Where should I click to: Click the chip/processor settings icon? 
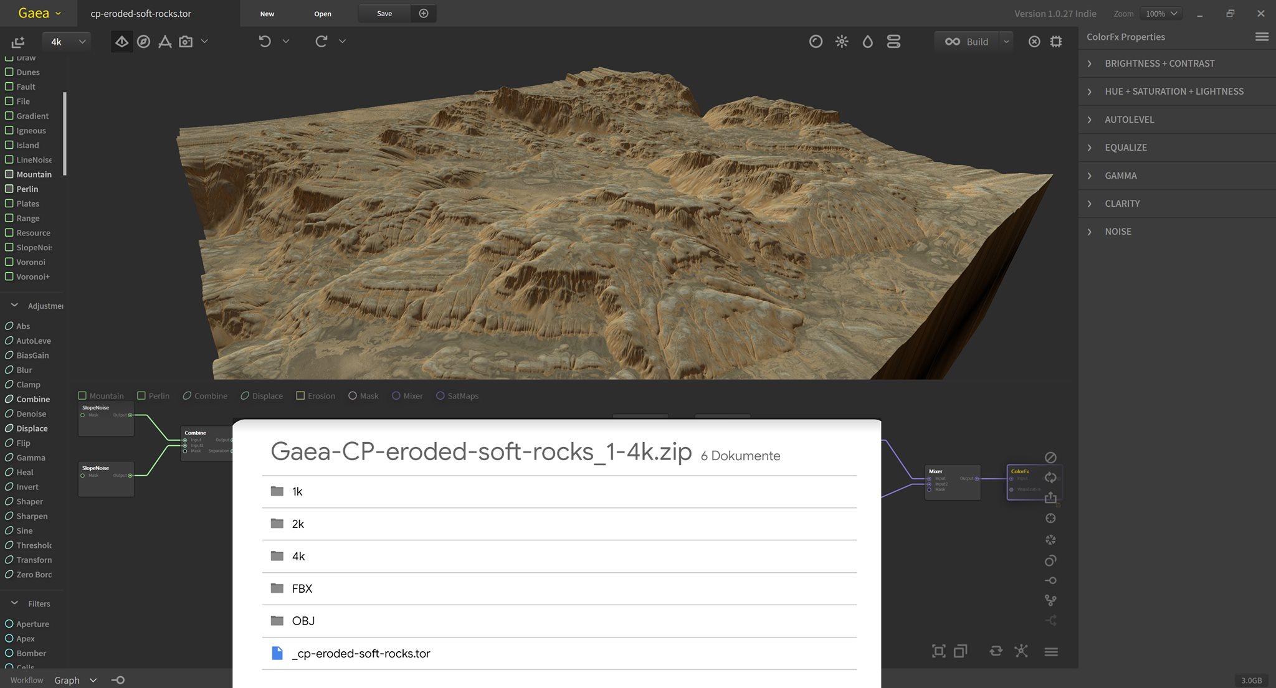pos(1056,42)
